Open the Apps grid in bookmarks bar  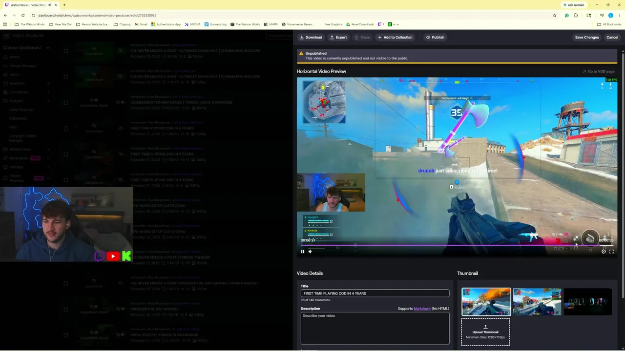[x=5, y=24]
